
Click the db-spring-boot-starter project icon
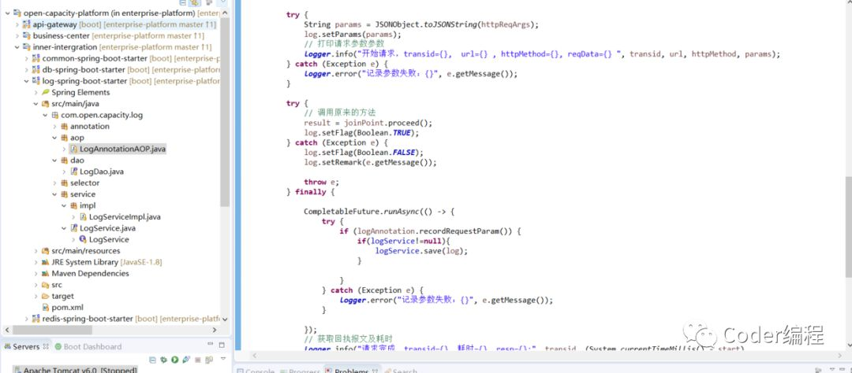point(36,70)
